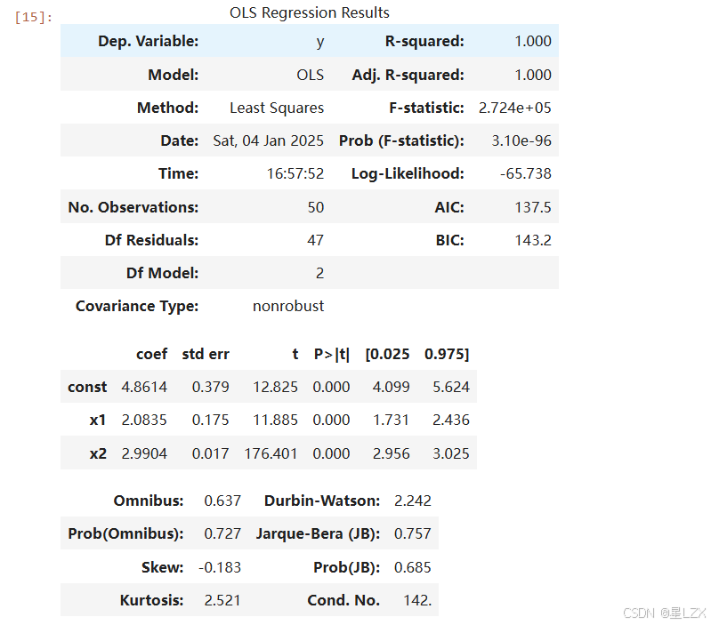Select the 'nonrobust' value
Screen dimensions: 711x625
point(288,306)
